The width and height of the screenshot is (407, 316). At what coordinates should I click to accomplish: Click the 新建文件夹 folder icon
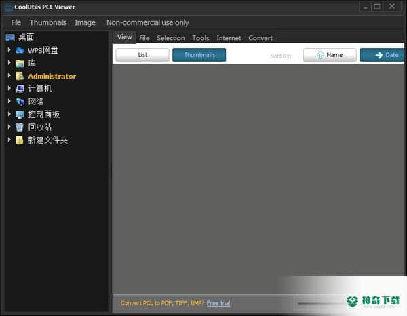click(x=20, y=140)
